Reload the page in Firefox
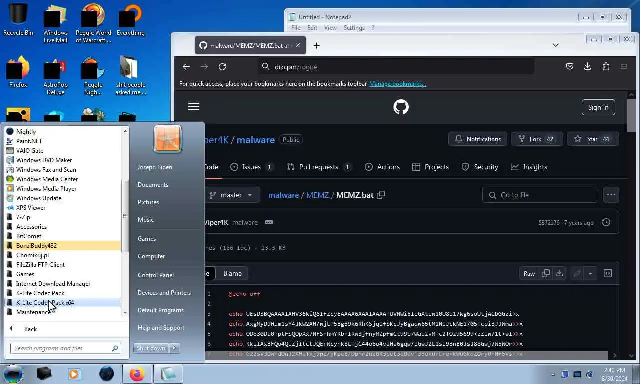 [x=222, y=66]
